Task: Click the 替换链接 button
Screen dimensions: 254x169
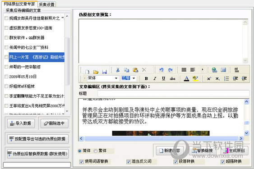Action: 202,151
